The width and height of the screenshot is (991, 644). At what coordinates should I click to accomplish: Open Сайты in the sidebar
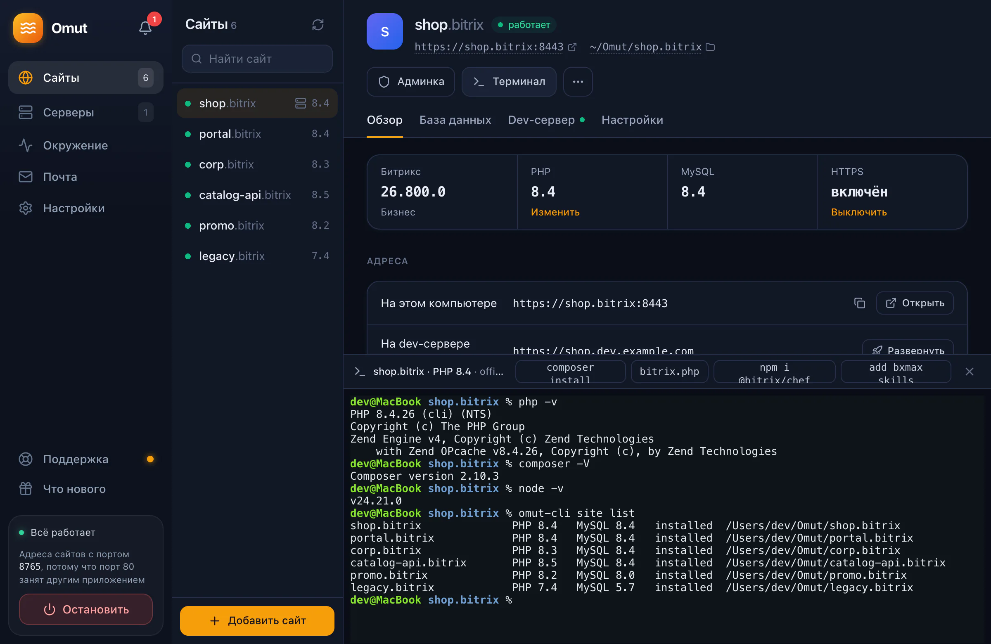point(86,78)
